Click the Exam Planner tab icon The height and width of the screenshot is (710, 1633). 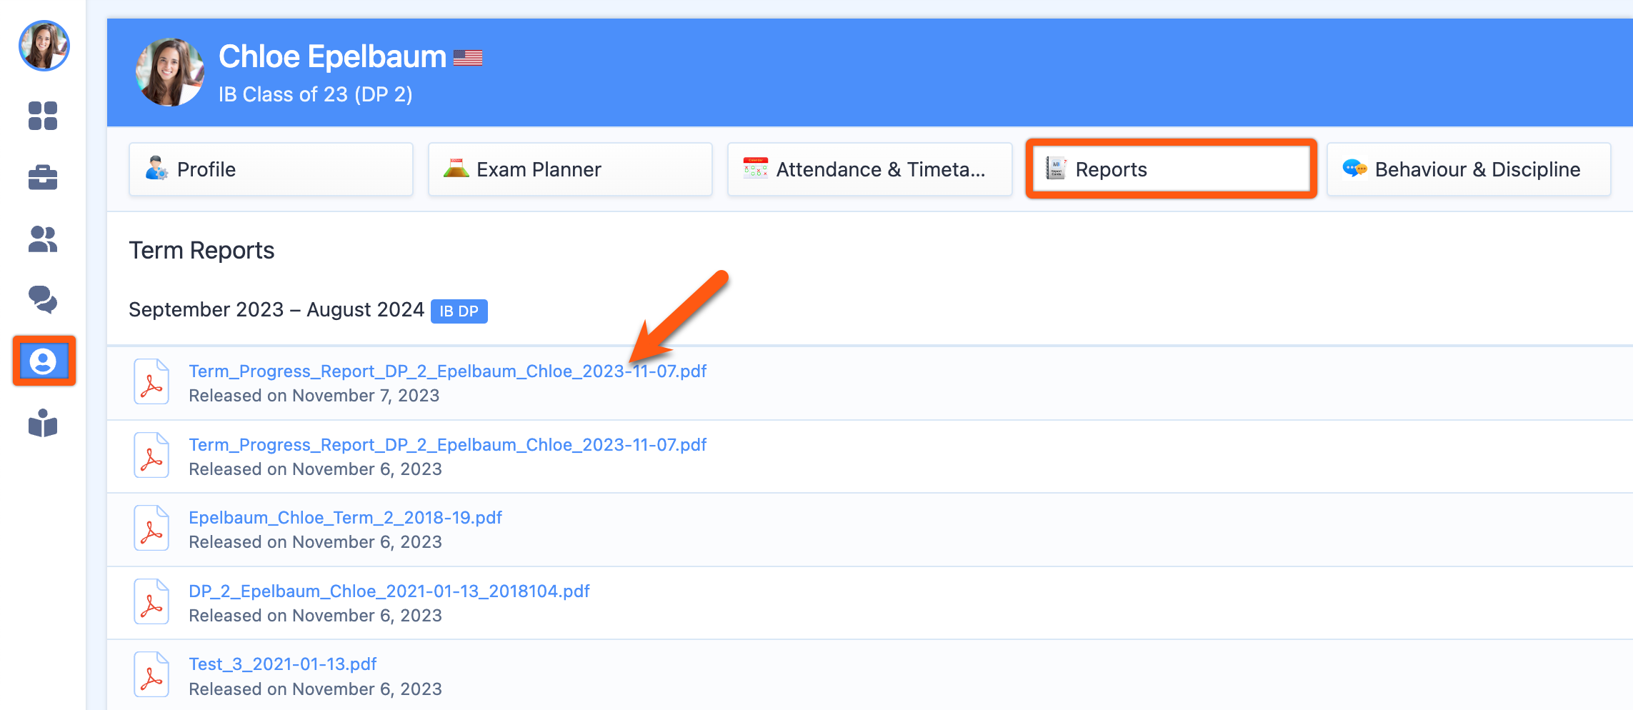pos(456,168)
